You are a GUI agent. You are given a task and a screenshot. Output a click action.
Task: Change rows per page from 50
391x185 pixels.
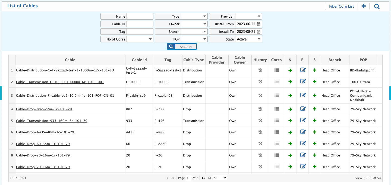(x=220, y=178)
